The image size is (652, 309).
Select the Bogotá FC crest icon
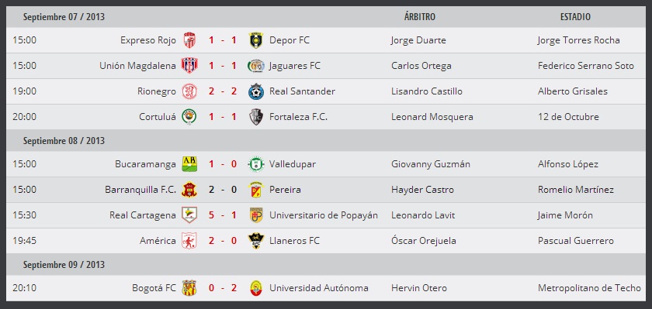[189, 288]
